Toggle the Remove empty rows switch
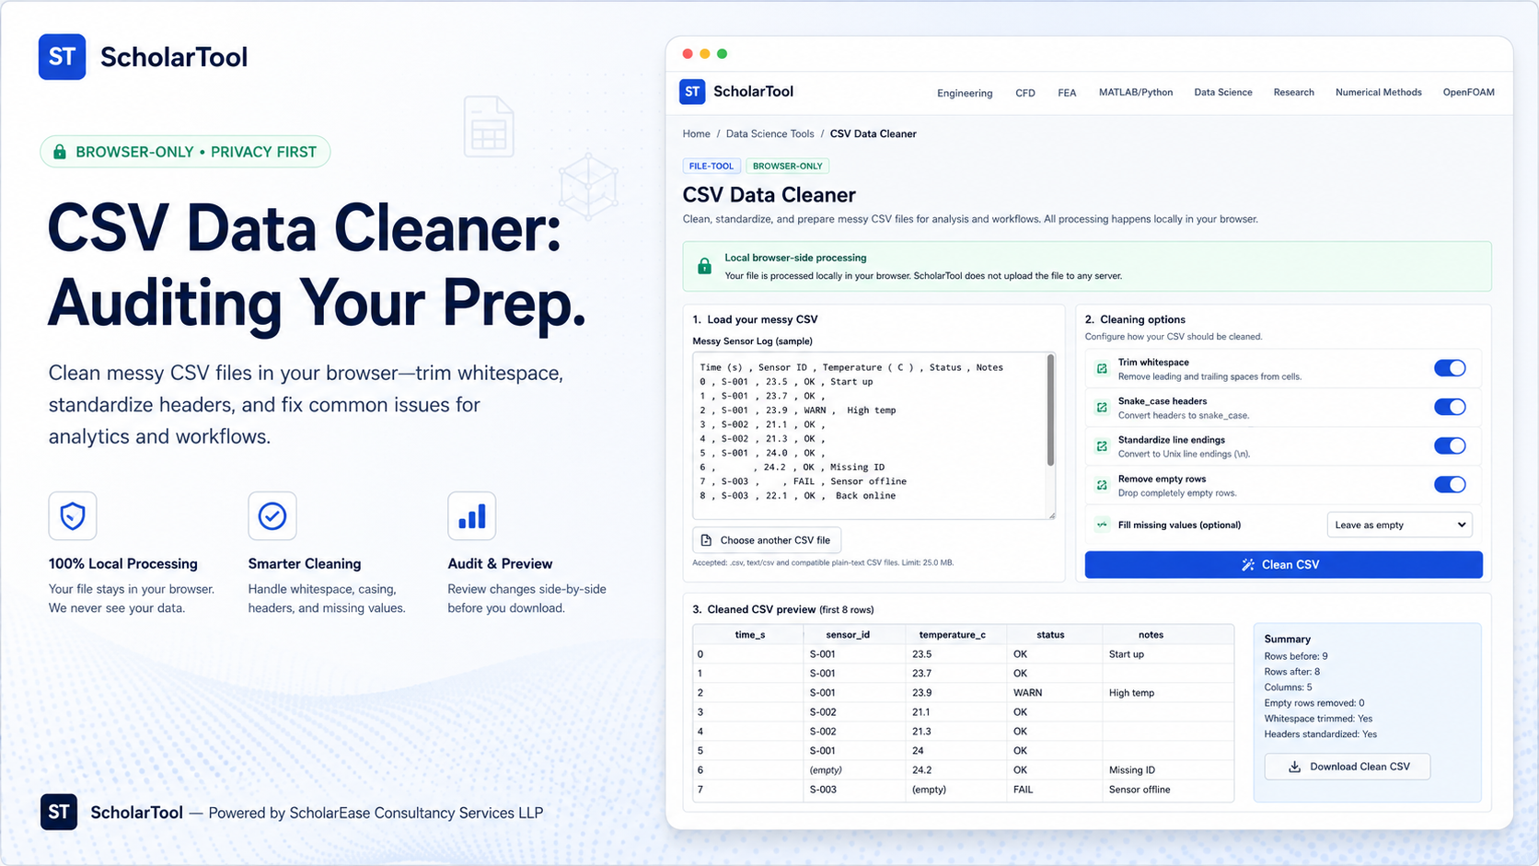The image size is (1539, 866). [x=1450, y=484]
